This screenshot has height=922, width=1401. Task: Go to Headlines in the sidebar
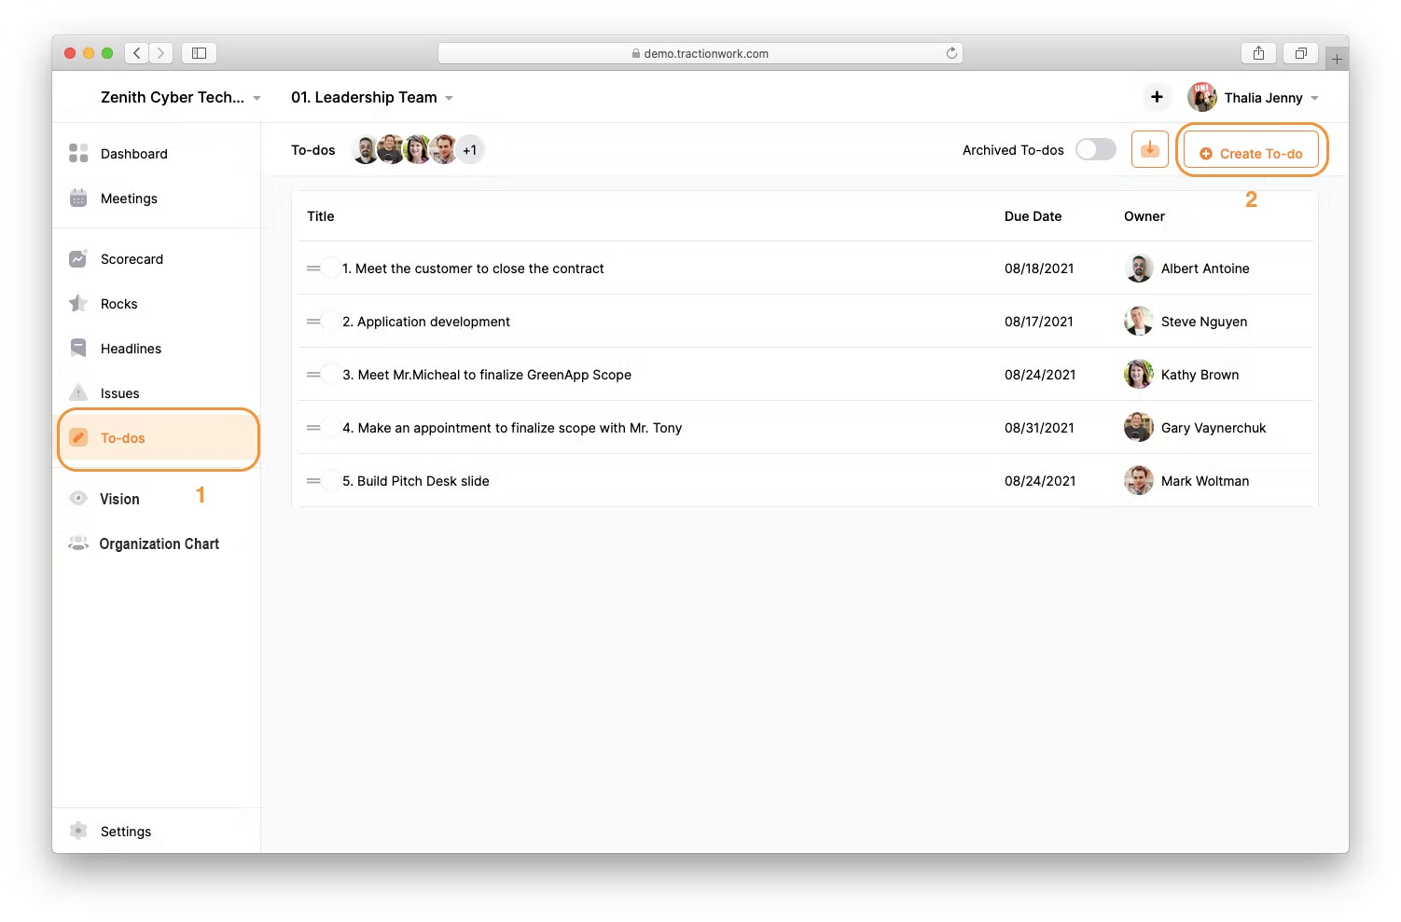131,349
